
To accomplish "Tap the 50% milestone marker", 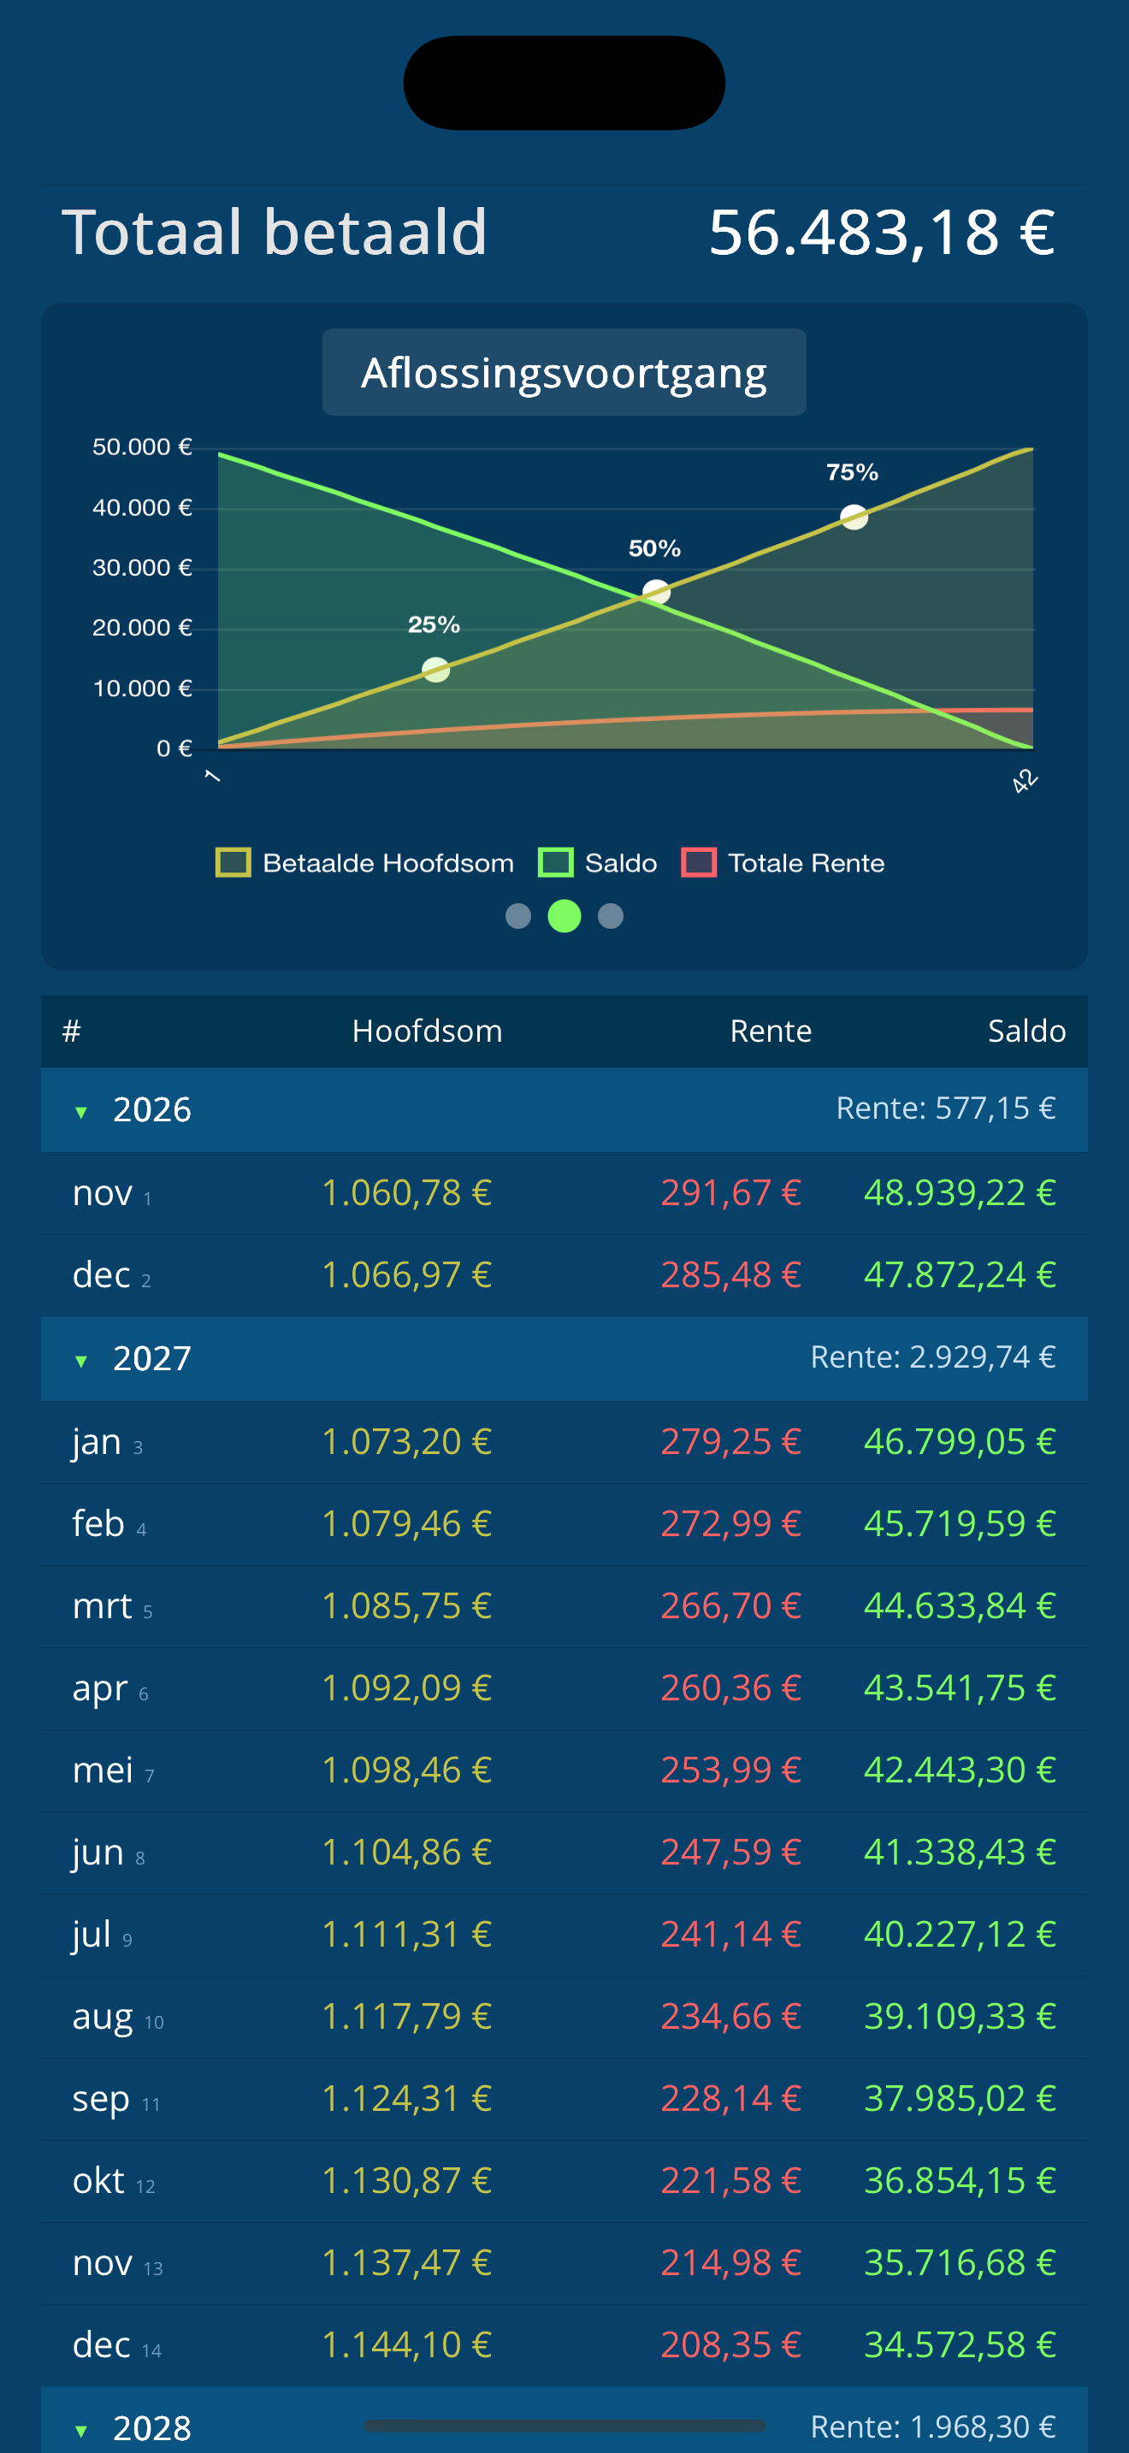I will 656,593.
